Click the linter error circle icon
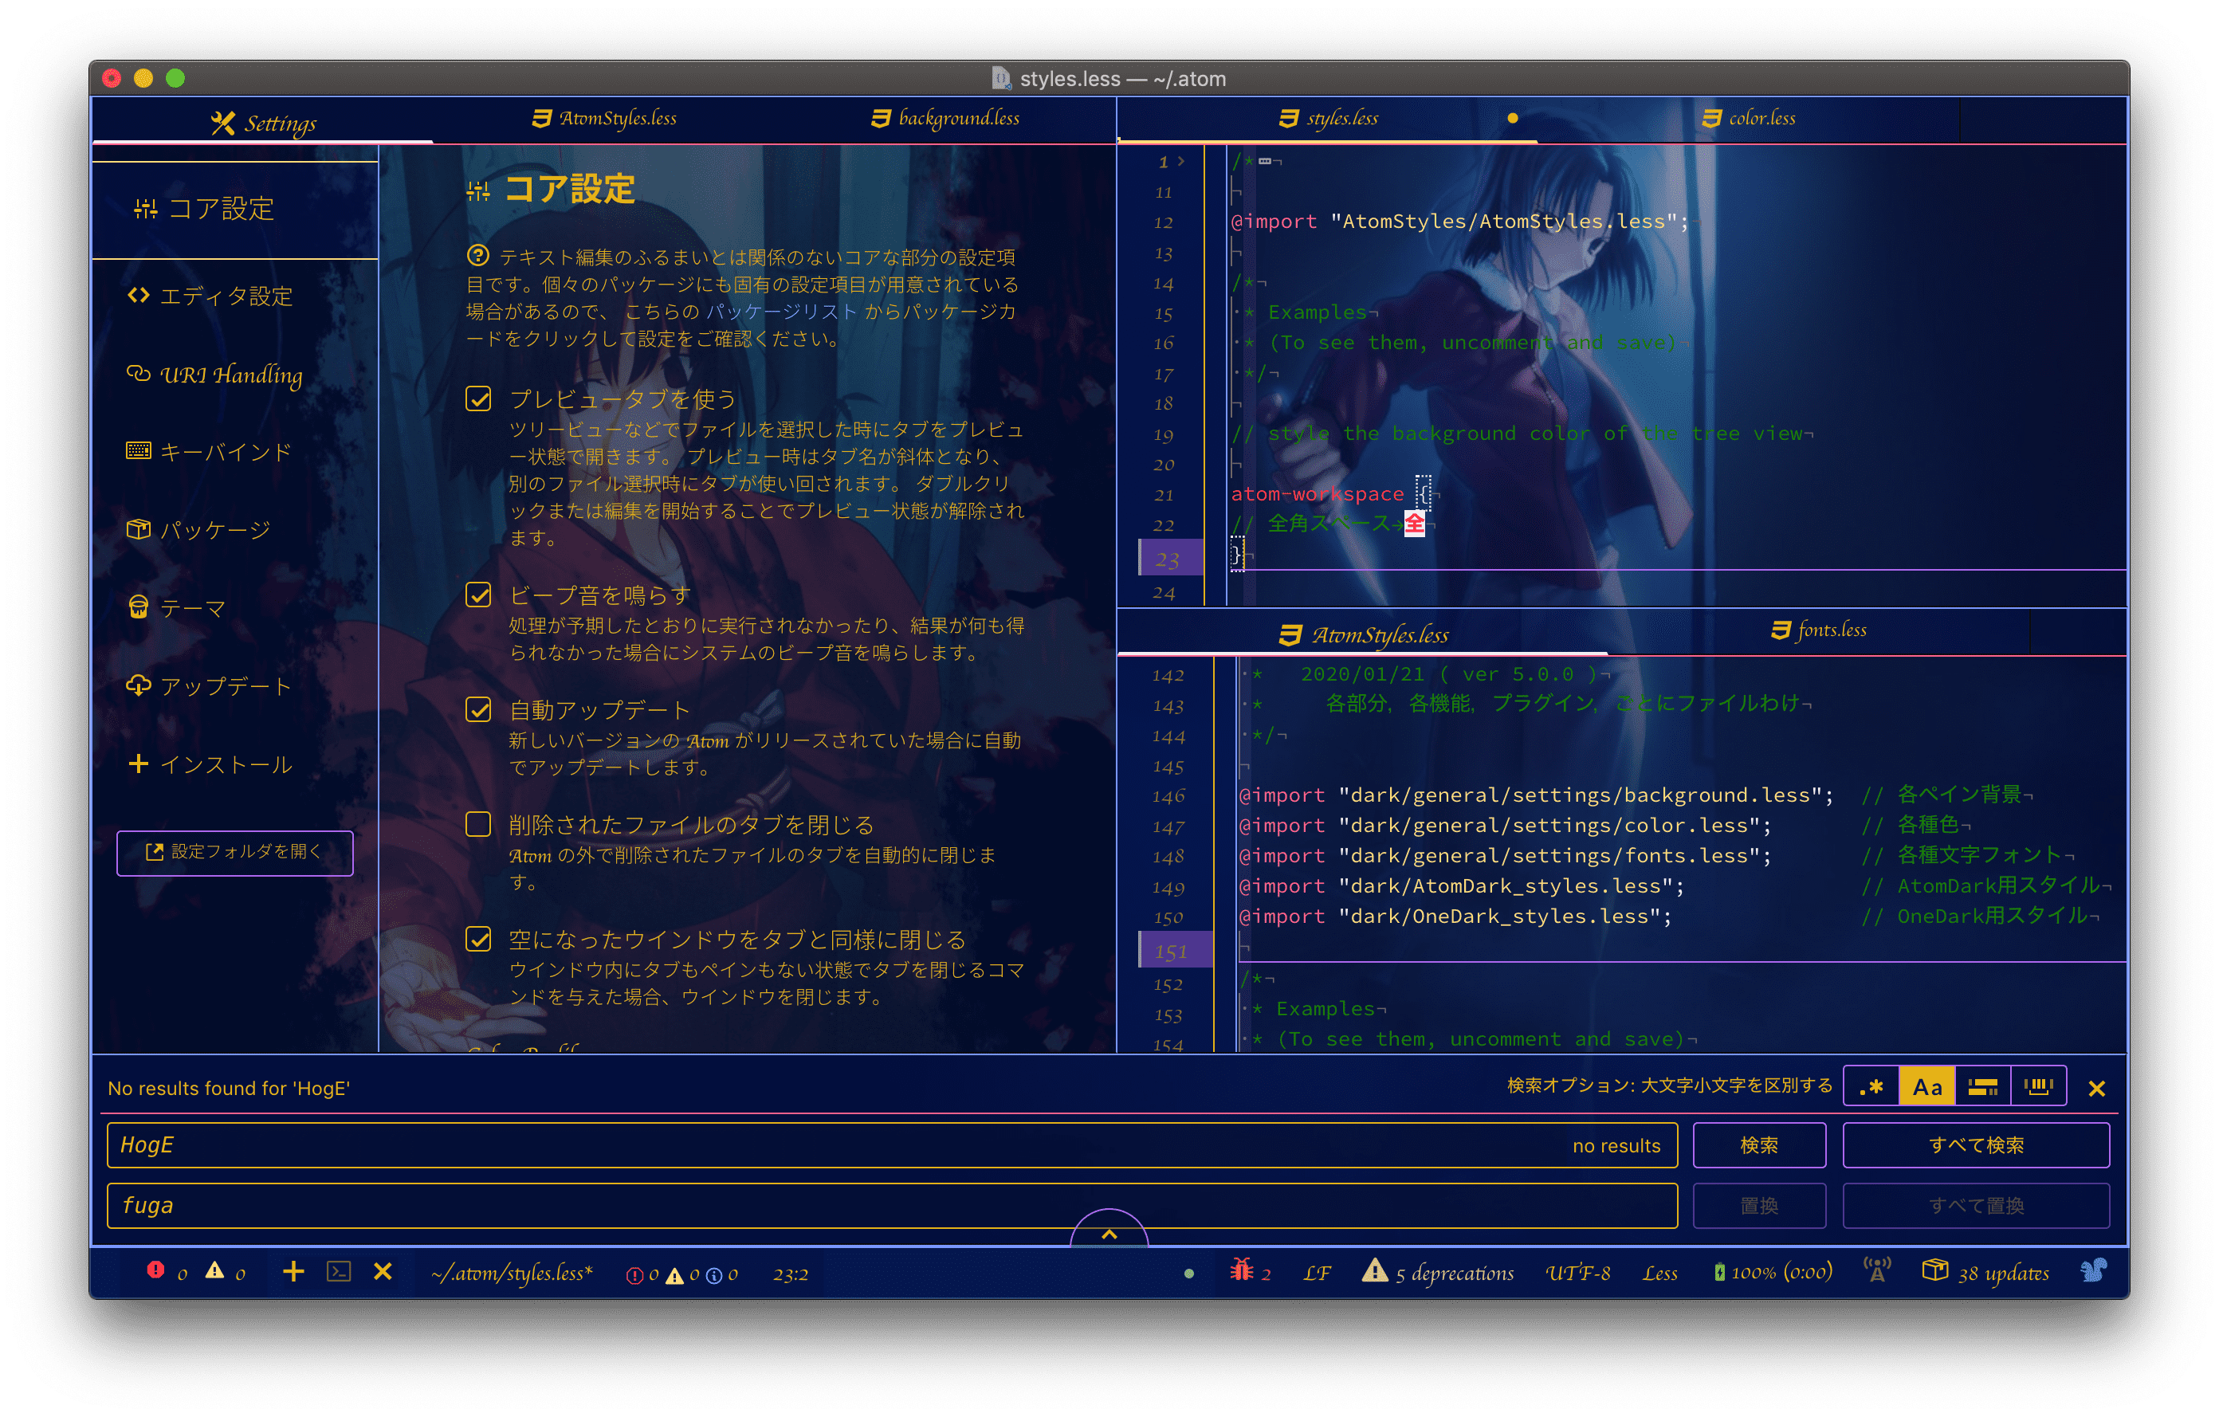The image size is (2219, 1417). tap(635, 1275)
